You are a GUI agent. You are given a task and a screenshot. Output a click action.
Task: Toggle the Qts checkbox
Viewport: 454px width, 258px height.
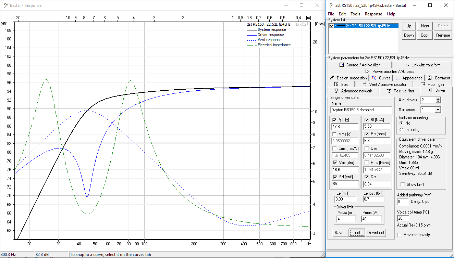tap(367, 177)
